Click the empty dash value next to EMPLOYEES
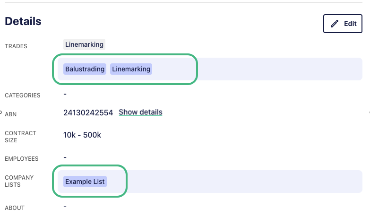 coord(65,157)
